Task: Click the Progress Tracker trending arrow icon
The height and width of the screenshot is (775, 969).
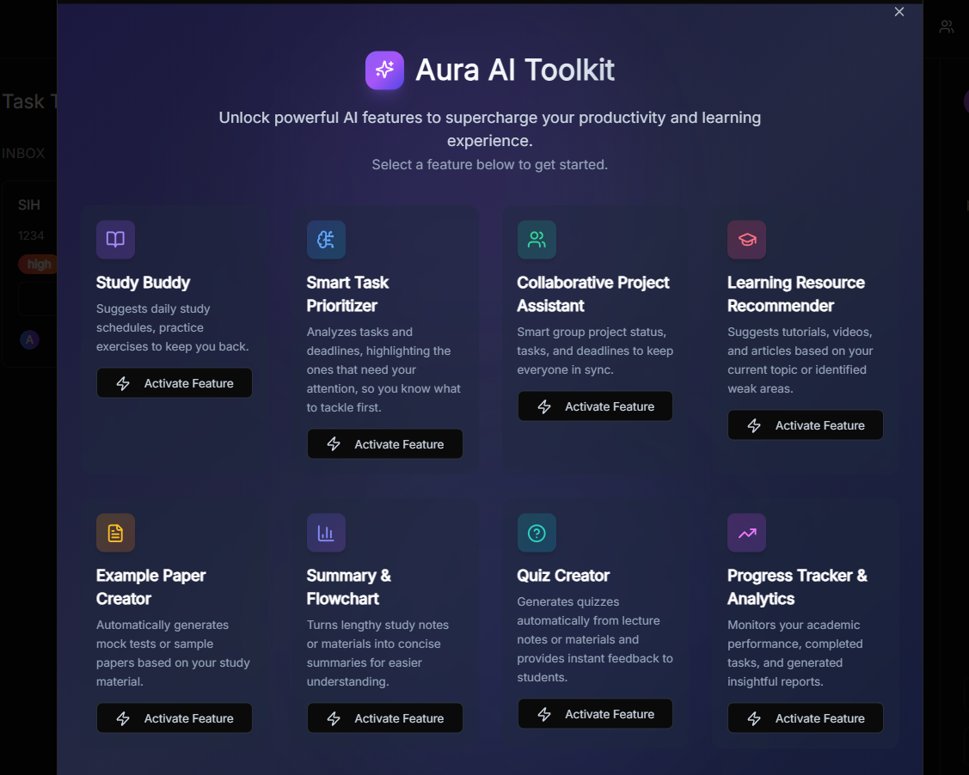Action: (x=746, y=533)
